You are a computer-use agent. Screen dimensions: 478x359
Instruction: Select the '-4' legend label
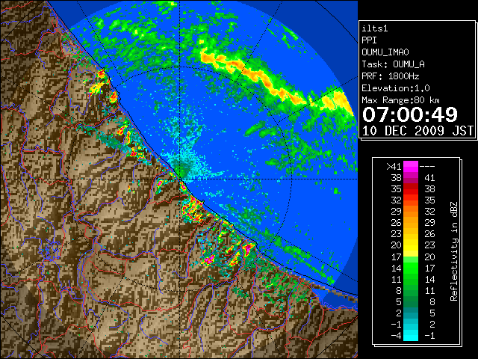pyautogui.click(x=396, y=336)
